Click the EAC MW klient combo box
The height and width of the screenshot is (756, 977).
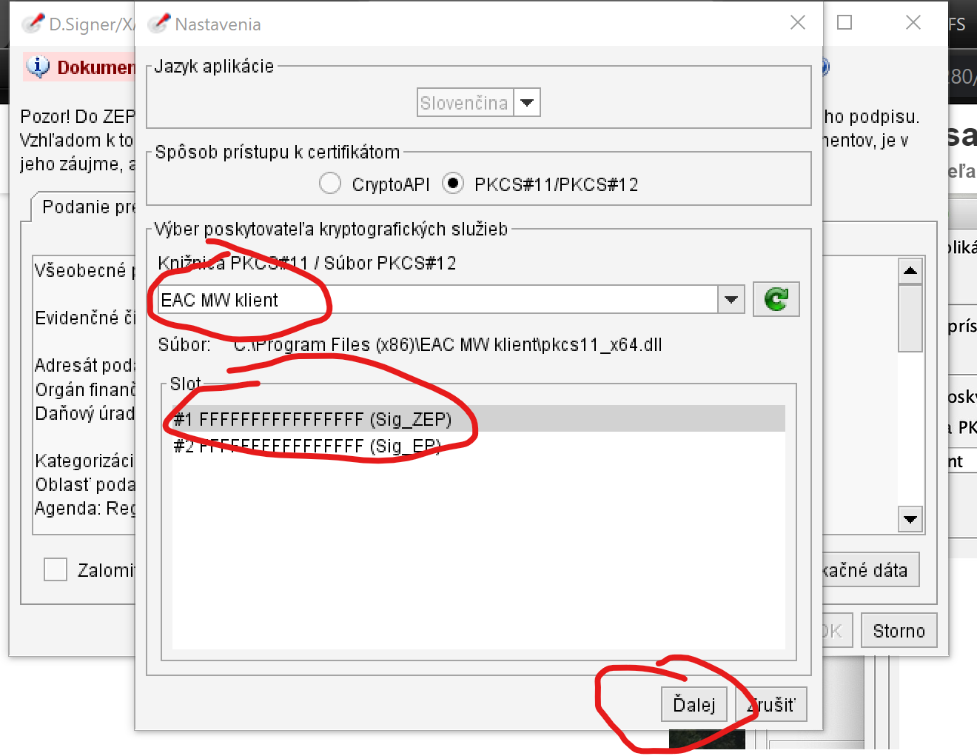[437, 300]
